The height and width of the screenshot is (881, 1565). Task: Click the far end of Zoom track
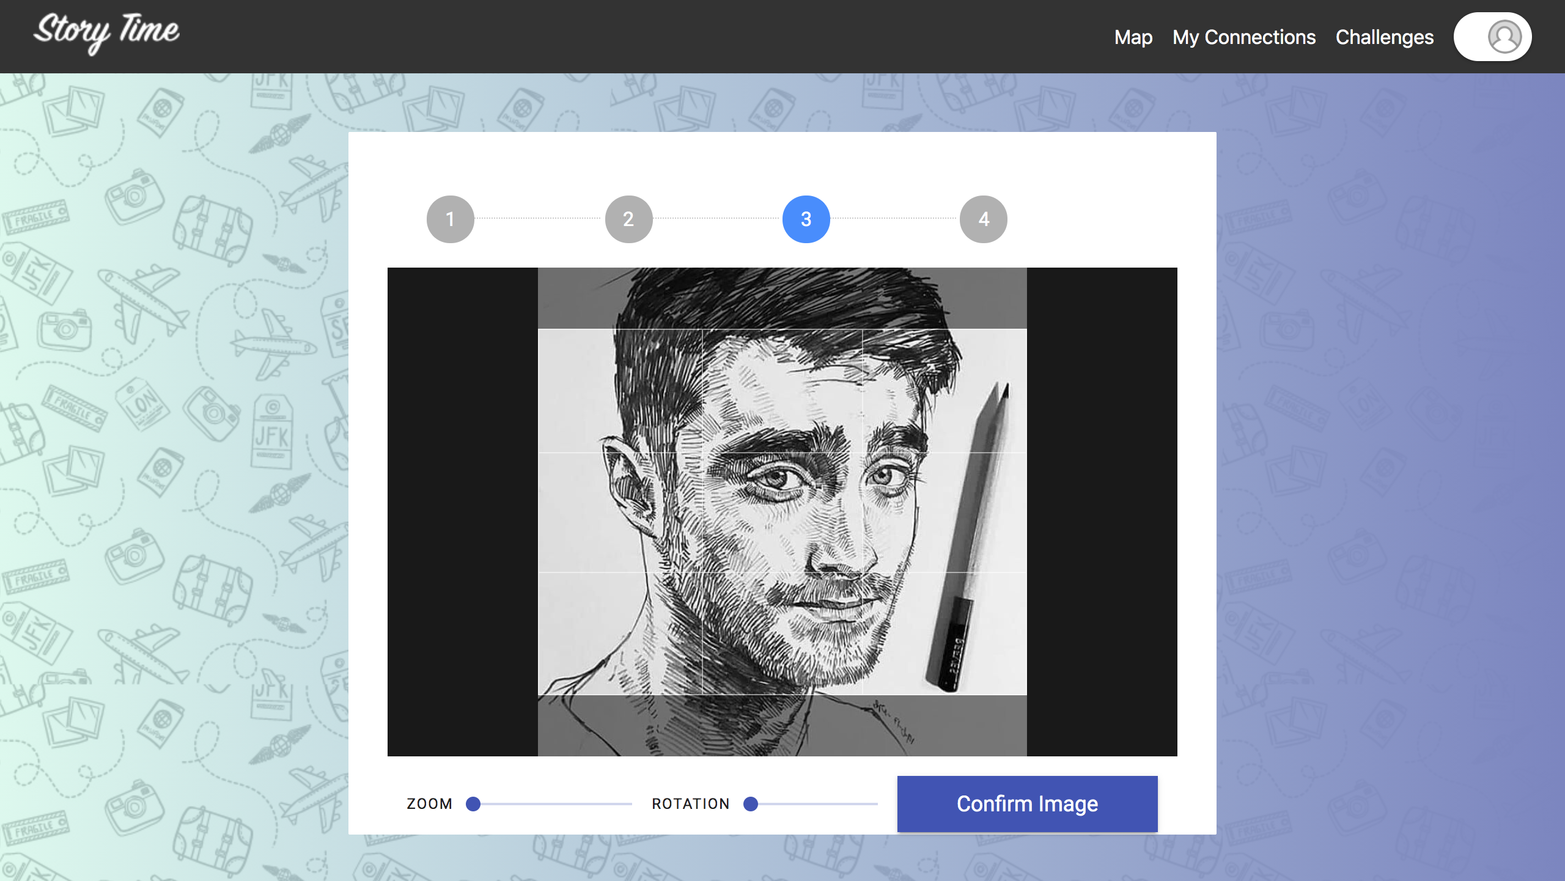[x=628, y=804]
